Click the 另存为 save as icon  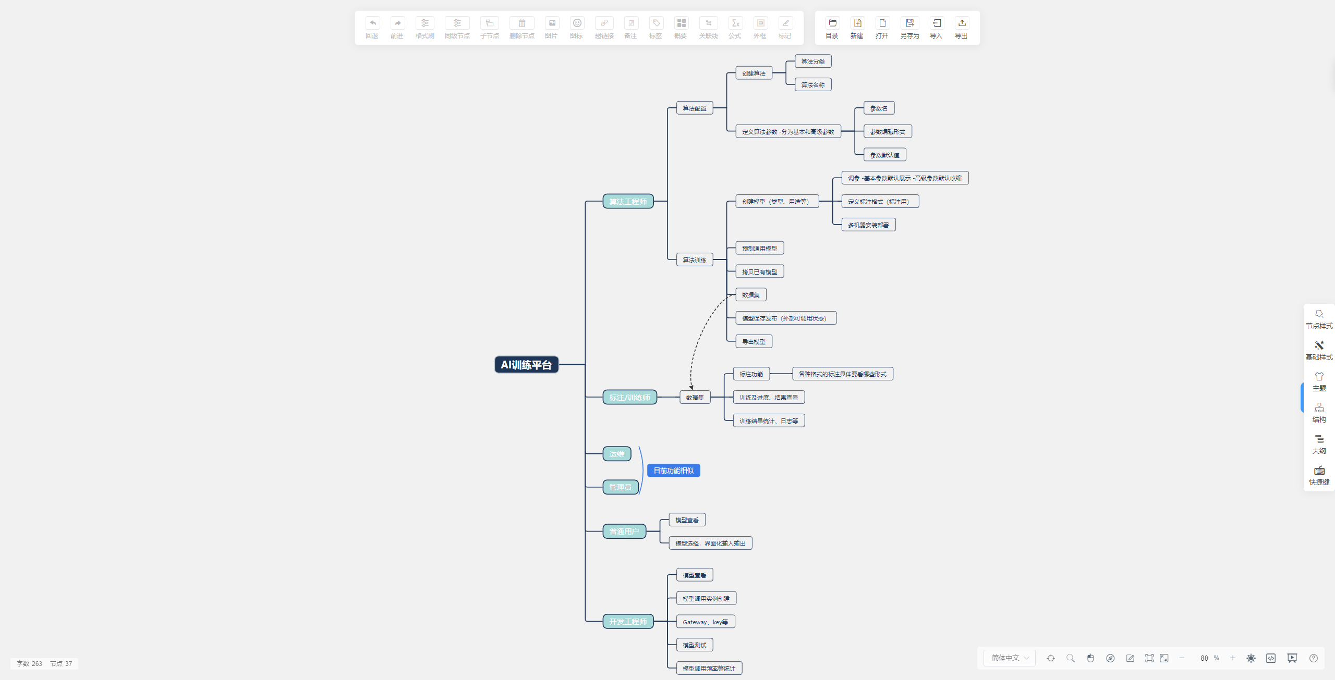(910, 23)
